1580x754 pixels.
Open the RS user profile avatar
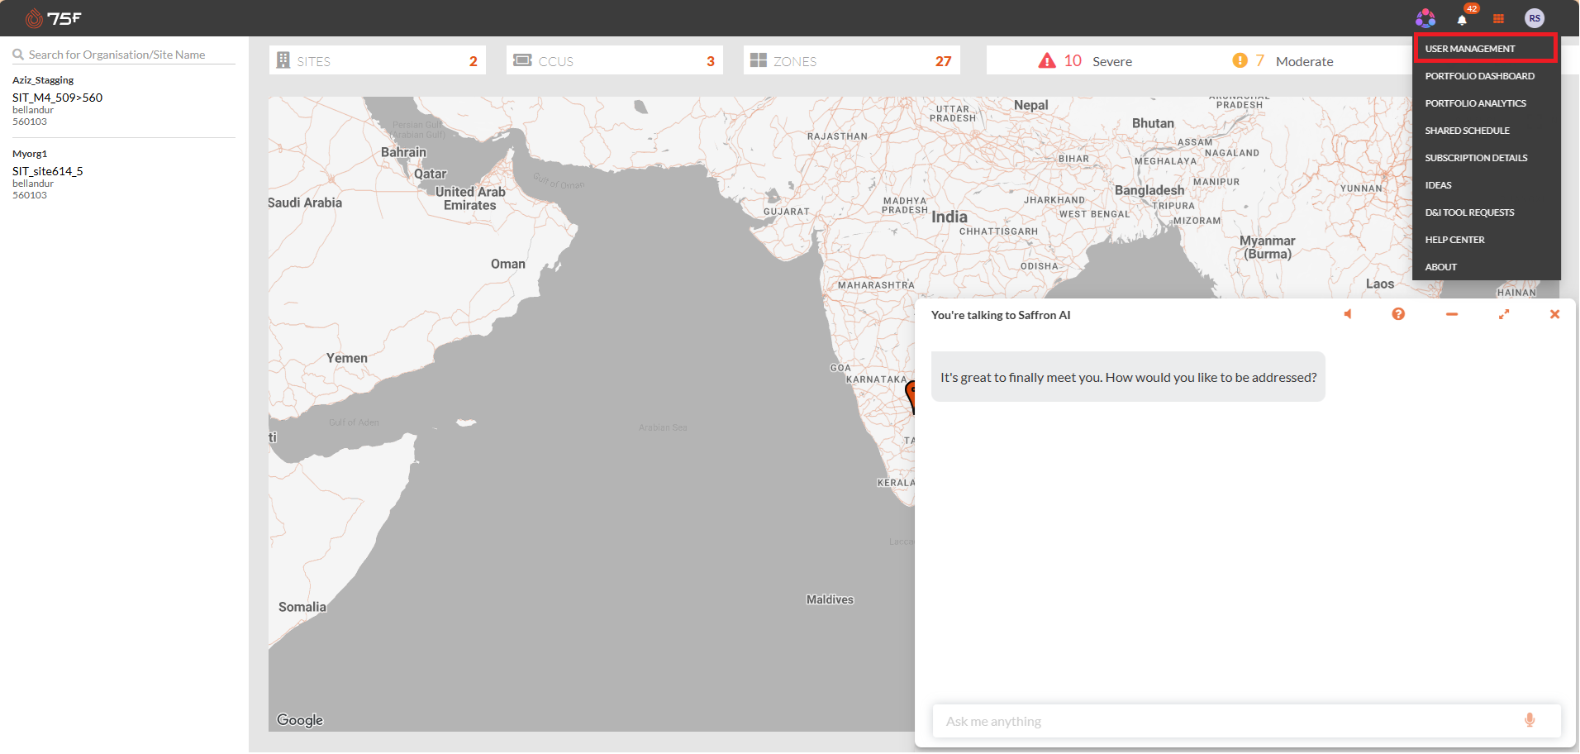click(1535, 18)
